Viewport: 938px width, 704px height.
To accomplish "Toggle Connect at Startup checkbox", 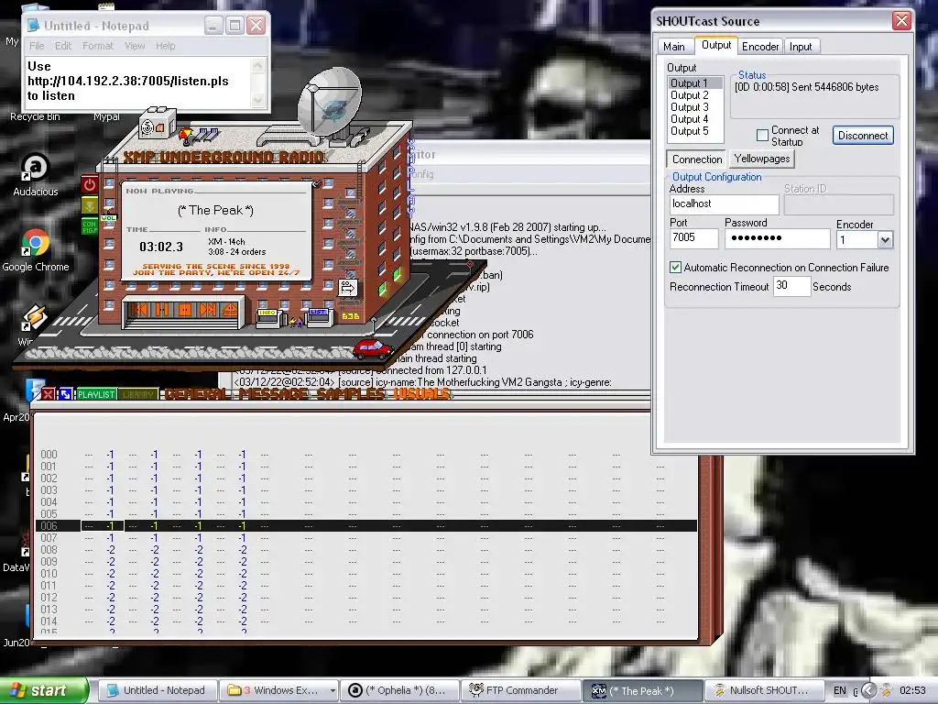I will [762, 136].
